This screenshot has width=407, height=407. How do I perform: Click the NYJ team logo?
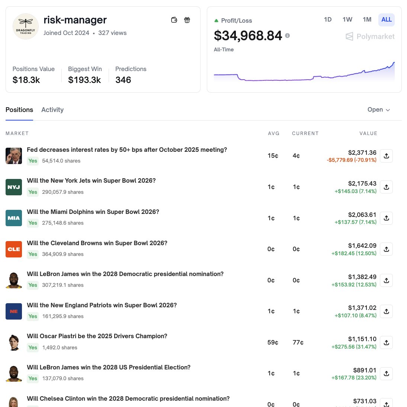tap(14, 187)
